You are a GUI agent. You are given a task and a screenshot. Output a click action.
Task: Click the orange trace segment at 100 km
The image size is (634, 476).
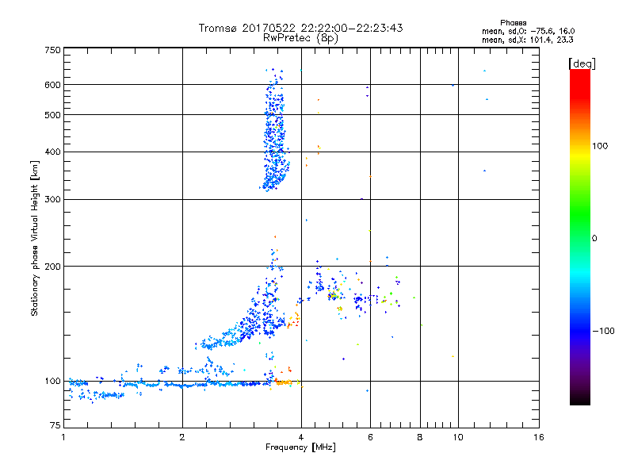pyautogui.click(x=284, y=382)
